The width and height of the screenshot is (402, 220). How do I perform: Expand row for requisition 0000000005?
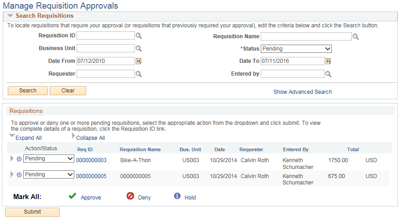[12, 174]
